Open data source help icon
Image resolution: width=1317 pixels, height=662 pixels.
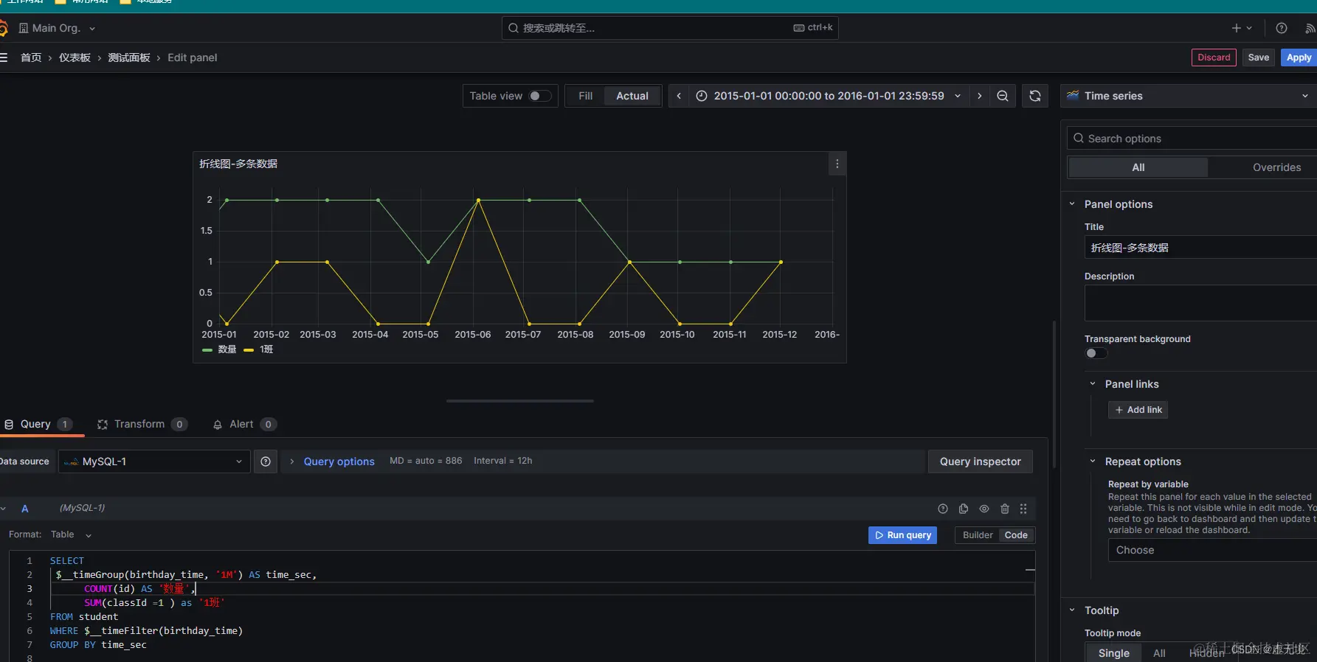coord(266,461)
